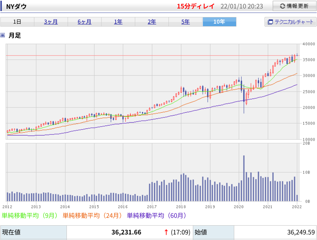The image size is (317, 240).
Task: Switch to the 6ヶ月 period tab
Action: pos(85,22)
